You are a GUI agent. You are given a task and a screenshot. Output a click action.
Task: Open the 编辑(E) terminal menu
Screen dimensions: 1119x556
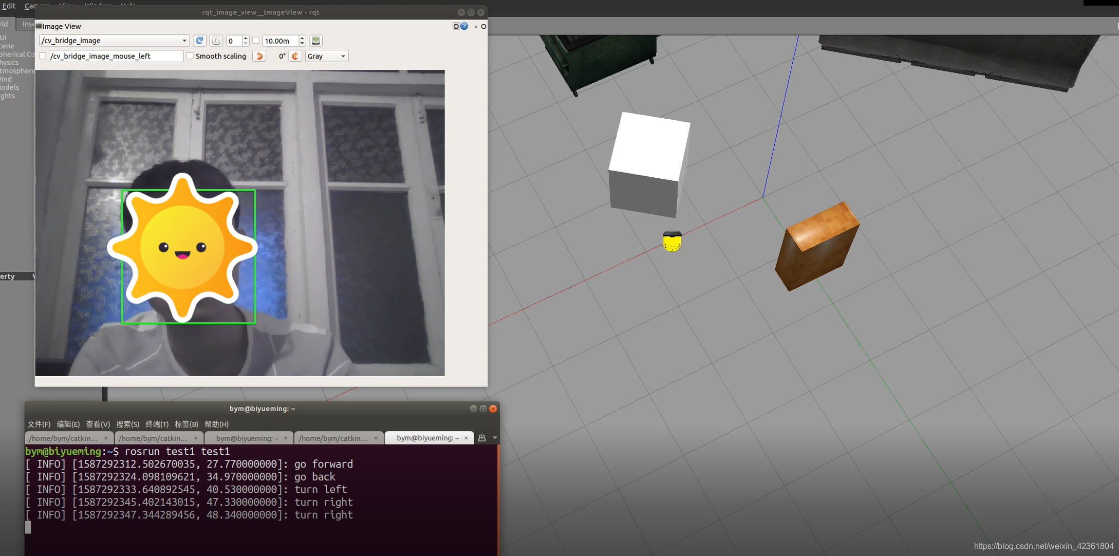pyautogui.click(x=68, y=424)
